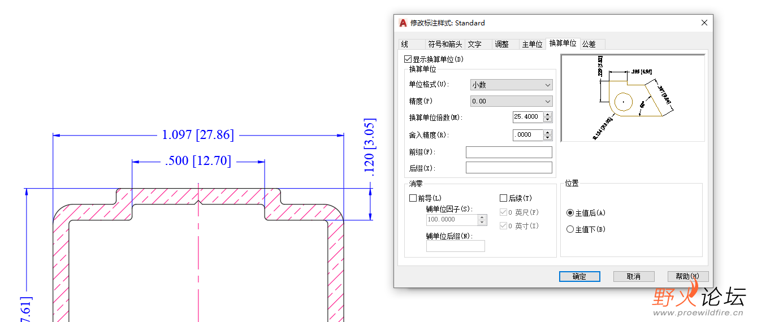Screen dimensions: 757x322
Task: Select the 主单位 tab
Action: click(533, 44)
